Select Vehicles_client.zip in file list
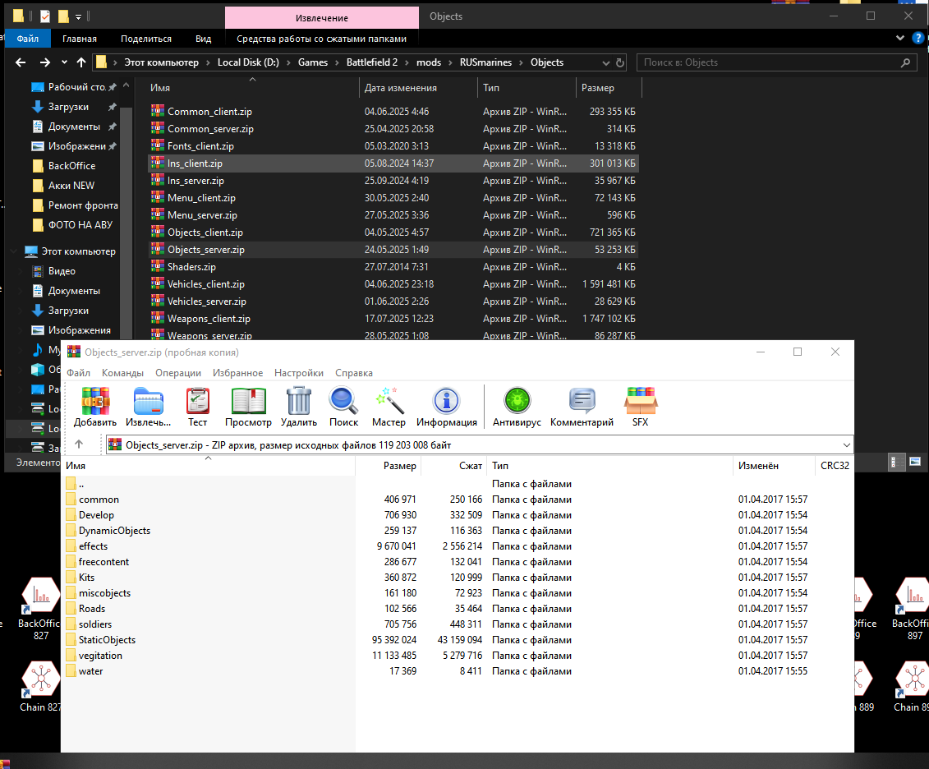The height and width of the screenshot is (769, 929). click(206, 284)
